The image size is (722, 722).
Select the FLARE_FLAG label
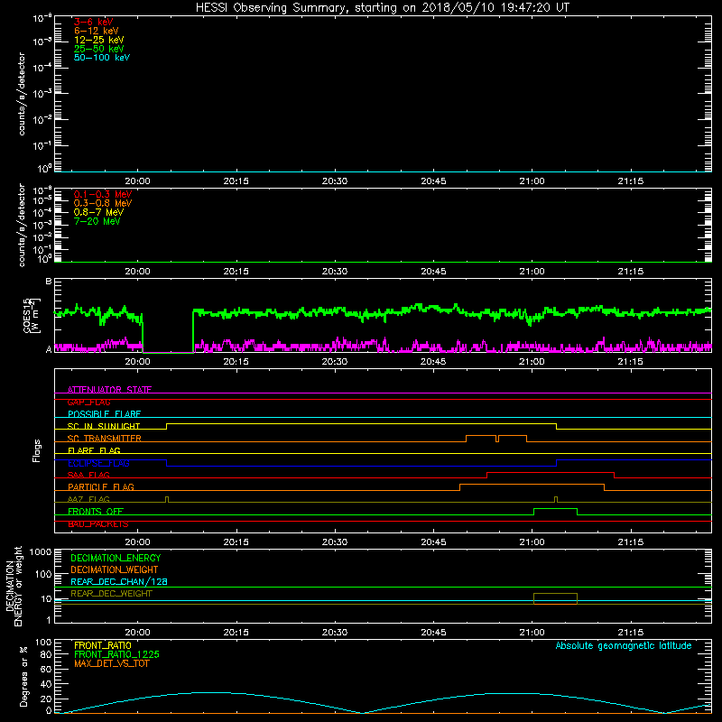94,450
